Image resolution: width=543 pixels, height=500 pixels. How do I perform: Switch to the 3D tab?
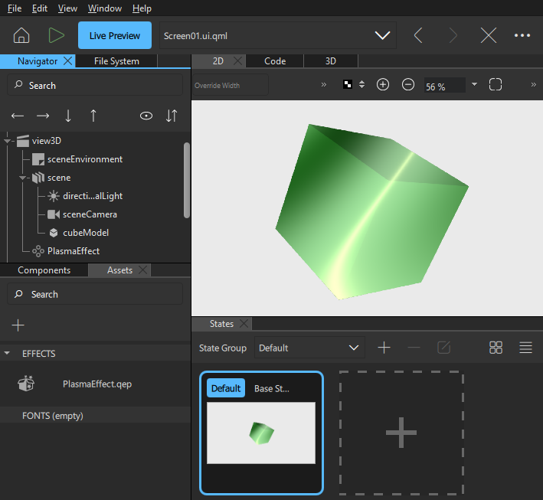click(330, 61)
